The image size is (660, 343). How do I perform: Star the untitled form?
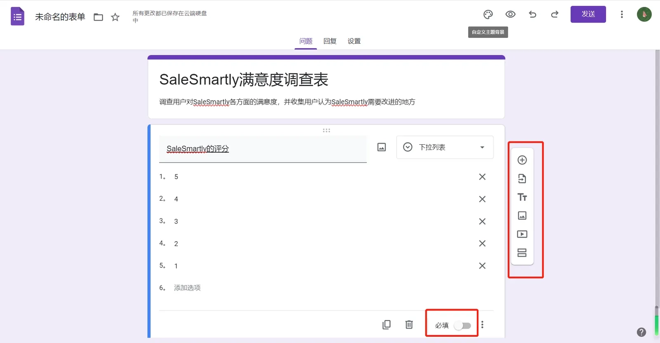[x=115, y=17]
